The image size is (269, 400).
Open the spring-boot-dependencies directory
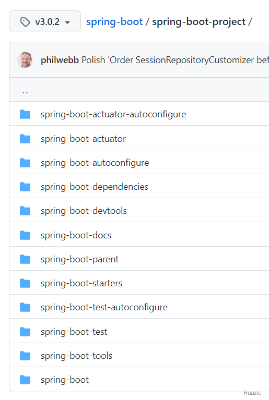point(95,187)
